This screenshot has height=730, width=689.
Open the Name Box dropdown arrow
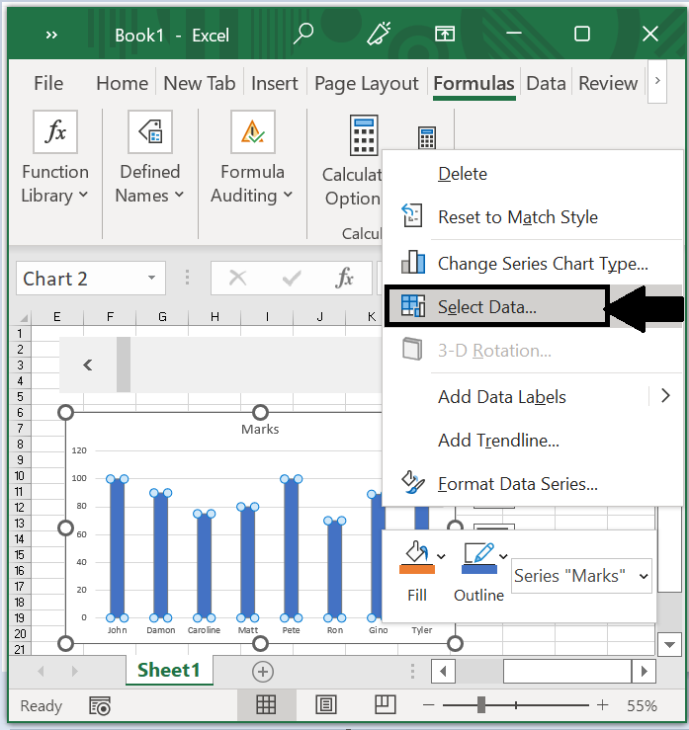pyautogui.click(x=151, y=278)
